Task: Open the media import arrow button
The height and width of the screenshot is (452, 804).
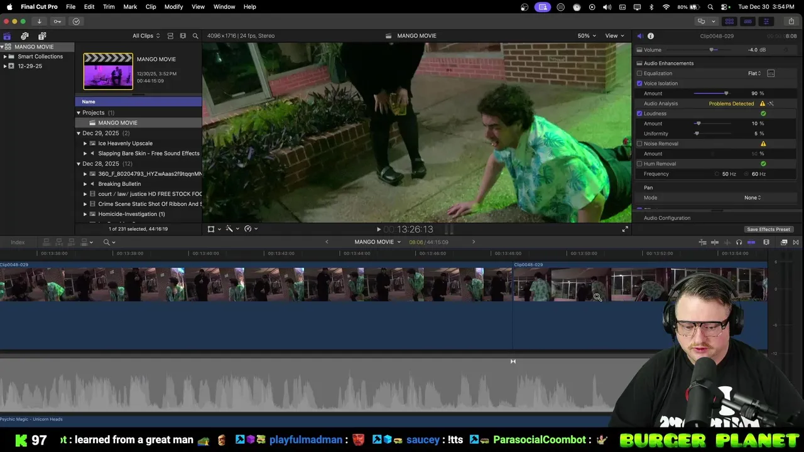Action: coord(39,21)
